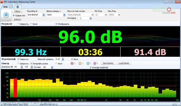Open the Rounding to dropdown
181x106 pixels.
[44, 15]
